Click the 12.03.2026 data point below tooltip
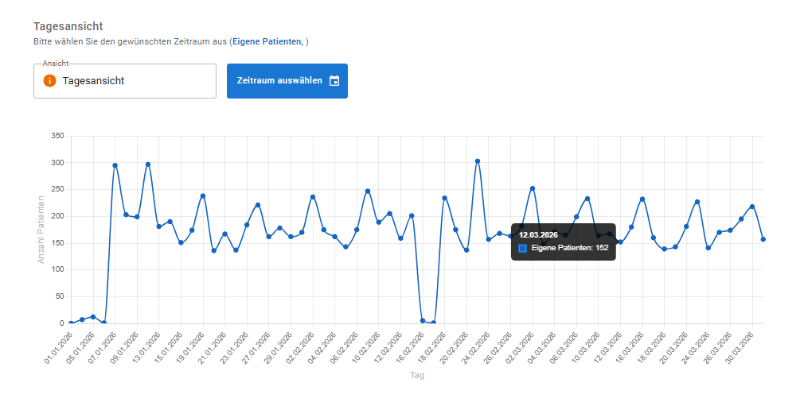The height and width of the screenshot is (406, 804). coord(620,242)
